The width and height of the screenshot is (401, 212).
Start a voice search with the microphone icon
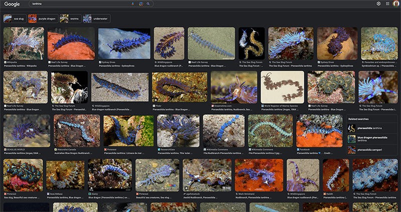(133, 4)
